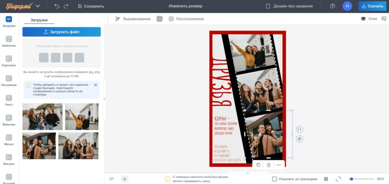389x184 pixels.
Task: Add a new page with plus button
Action: [125, 179]
